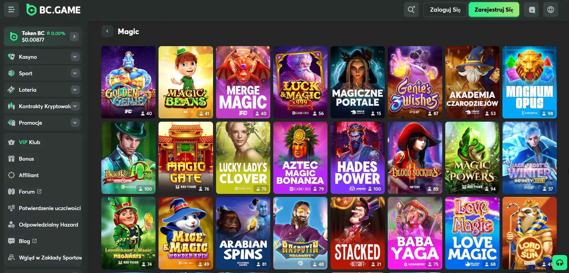This screenshot has height=273, width=569.
Task: Open Token BC details arrow
Action: click(x=74, y=37)
